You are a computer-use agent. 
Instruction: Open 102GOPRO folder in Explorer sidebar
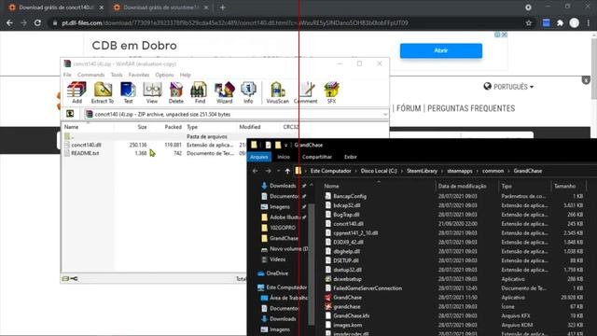[x=283, y=228]
